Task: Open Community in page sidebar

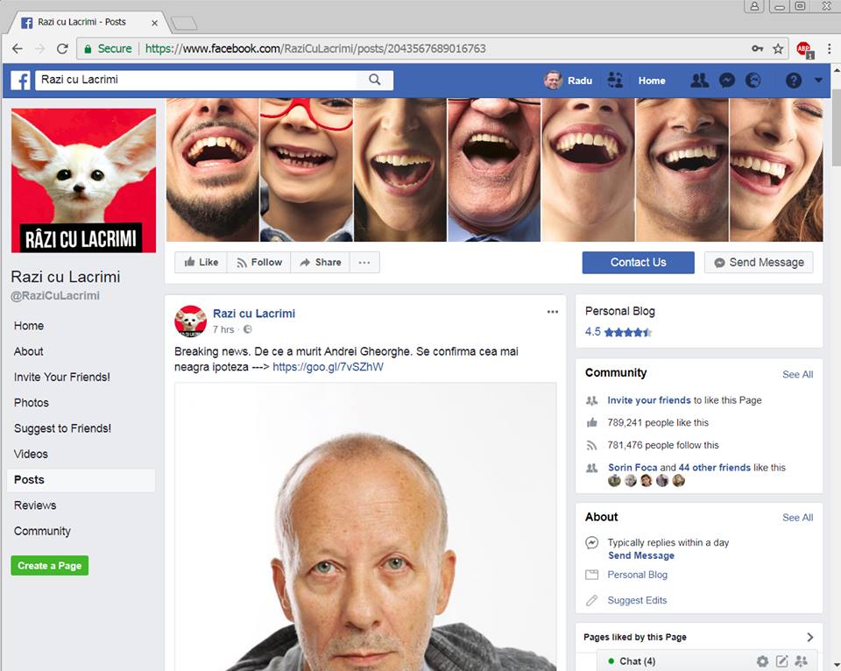Action: pyautogui.click(x=42, y=531)
